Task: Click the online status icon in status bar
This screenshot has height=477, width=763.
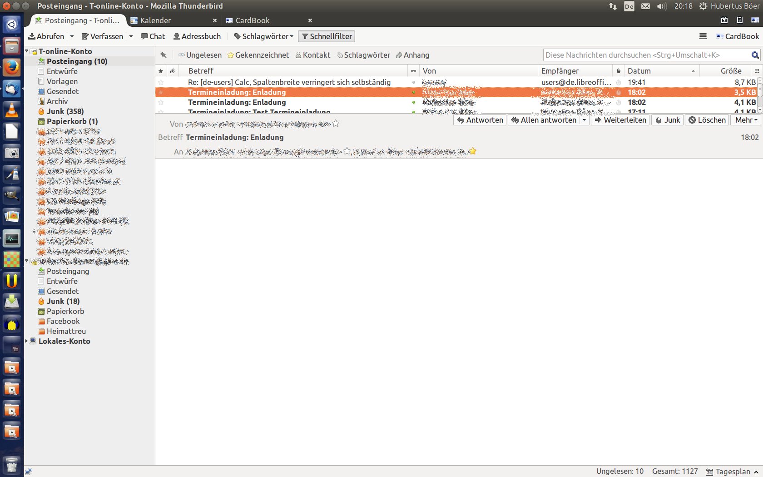Action: 29,472
